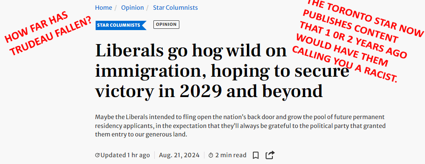Image resolution: width=425 pixels, height=164 pixels.
Task: Select the blue STAR COLUMNISTS badge
Action: coord(121,25)
